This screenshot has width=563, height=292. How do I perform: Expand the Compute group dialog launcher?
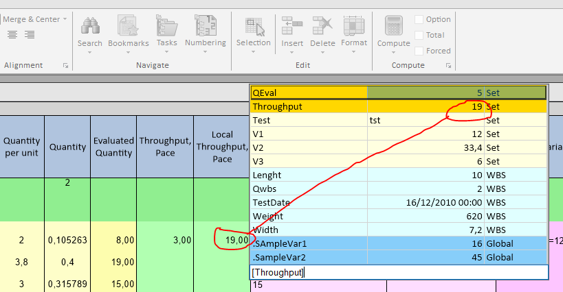pos(448,66)
